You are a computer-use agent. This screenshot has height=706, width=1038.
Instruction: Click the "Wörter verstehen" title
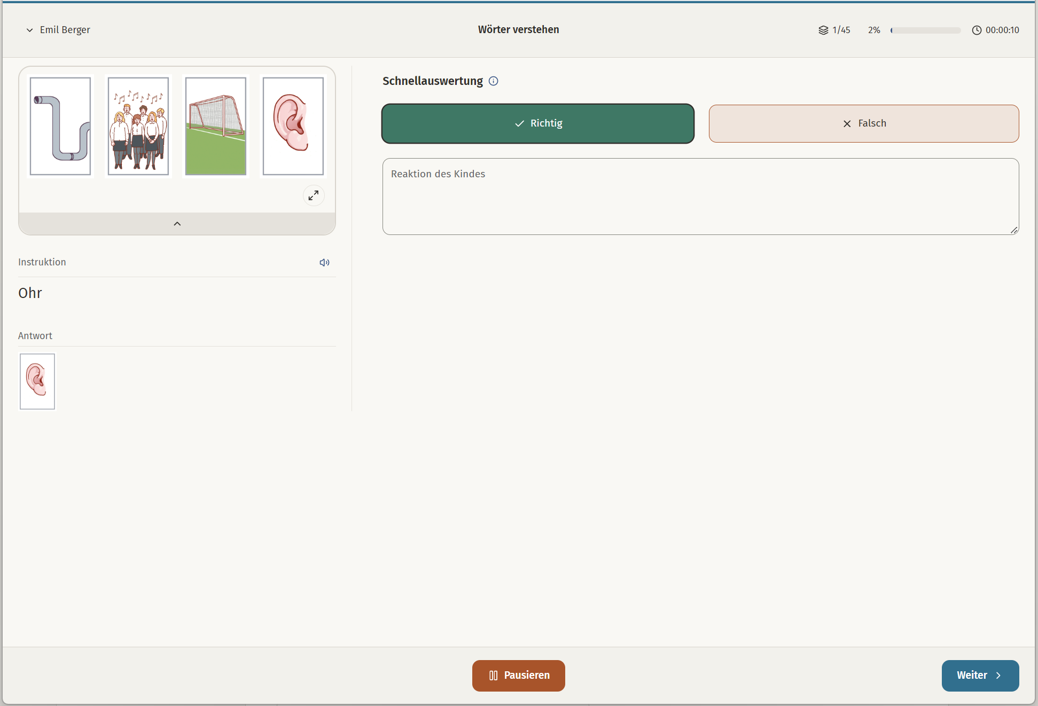(x=518, y=30)
